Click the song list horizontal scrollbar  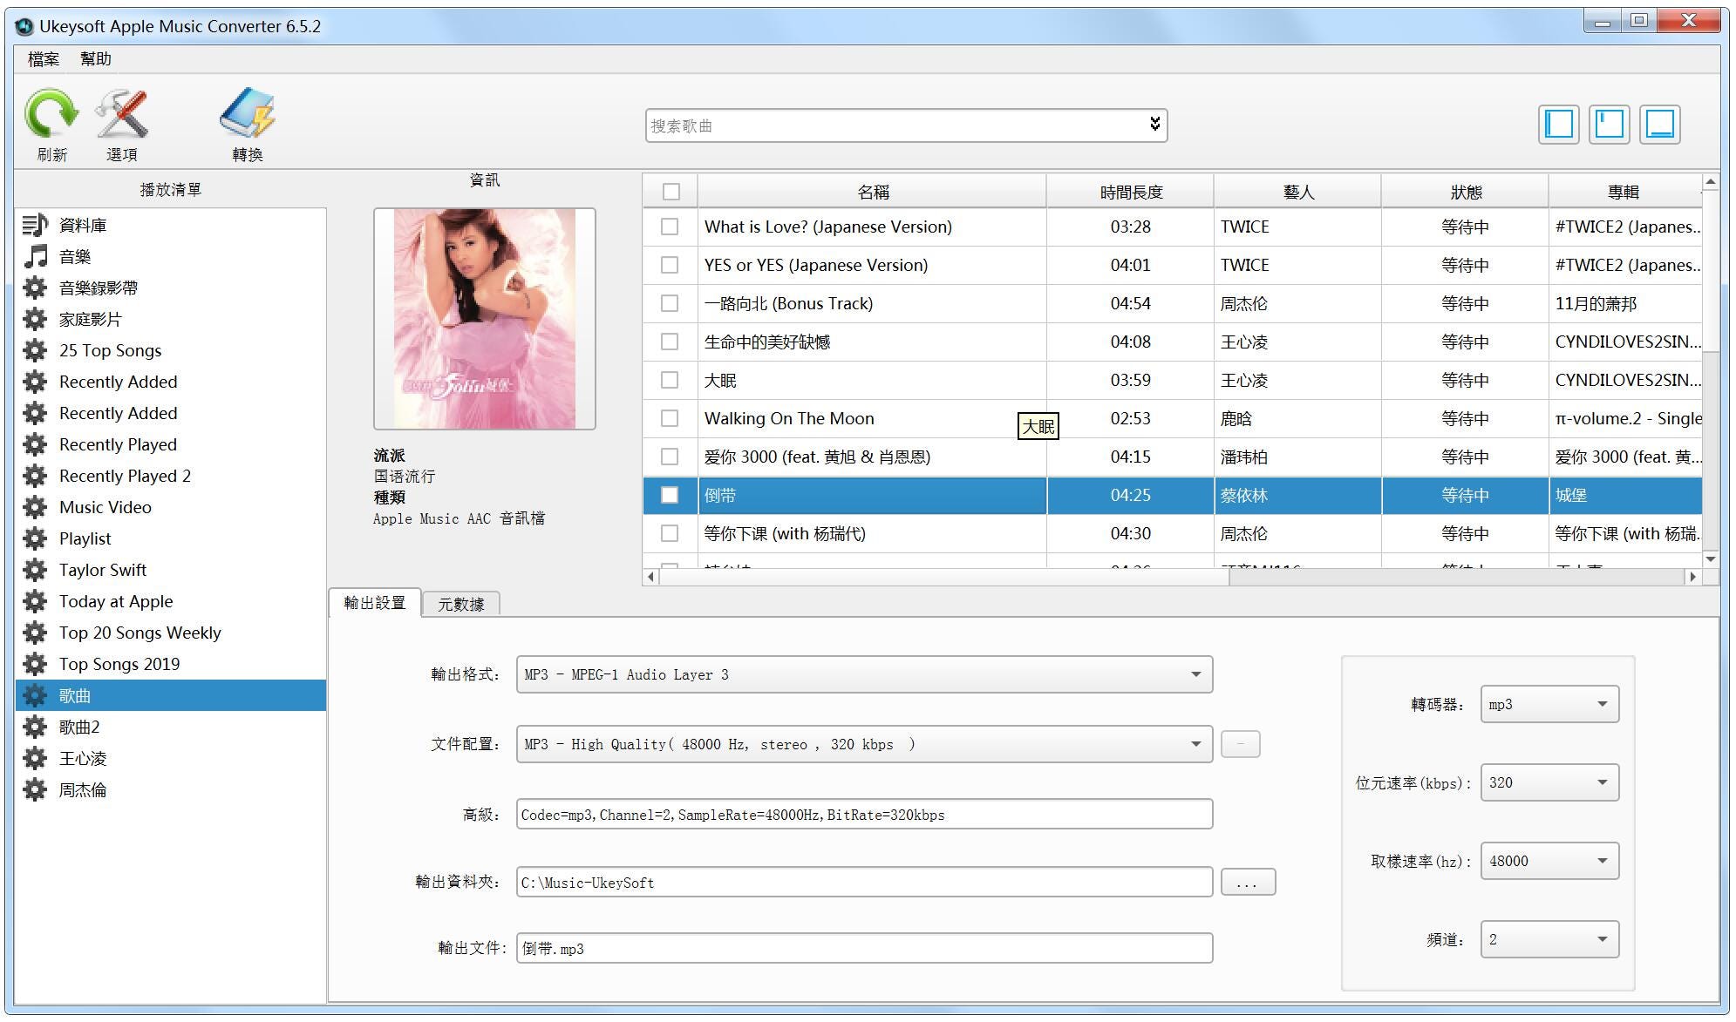(x=944, y=577)
